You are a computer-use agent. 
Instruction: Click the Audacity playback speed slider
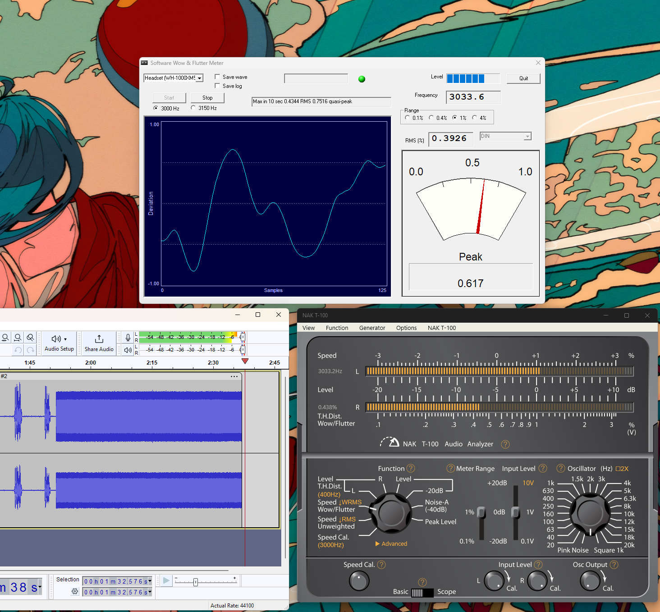pyautogui.click(x=196, y=582)
